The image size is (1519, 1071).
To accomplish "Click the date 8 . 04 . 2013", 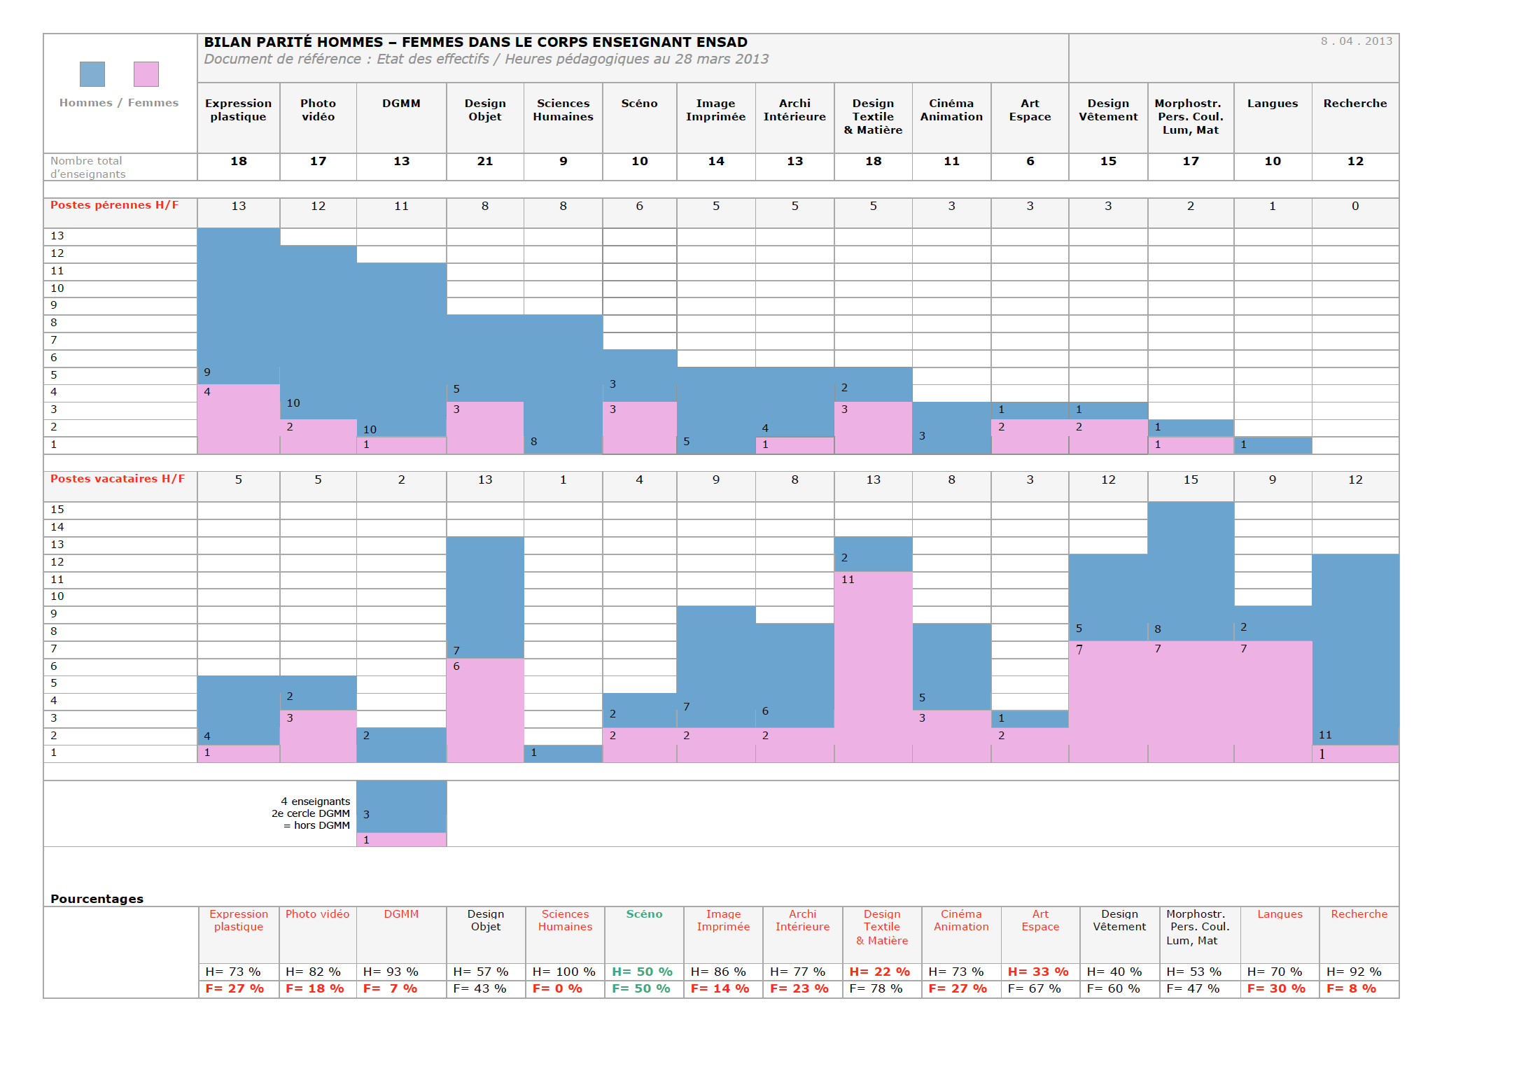I will pos(1356,41).
